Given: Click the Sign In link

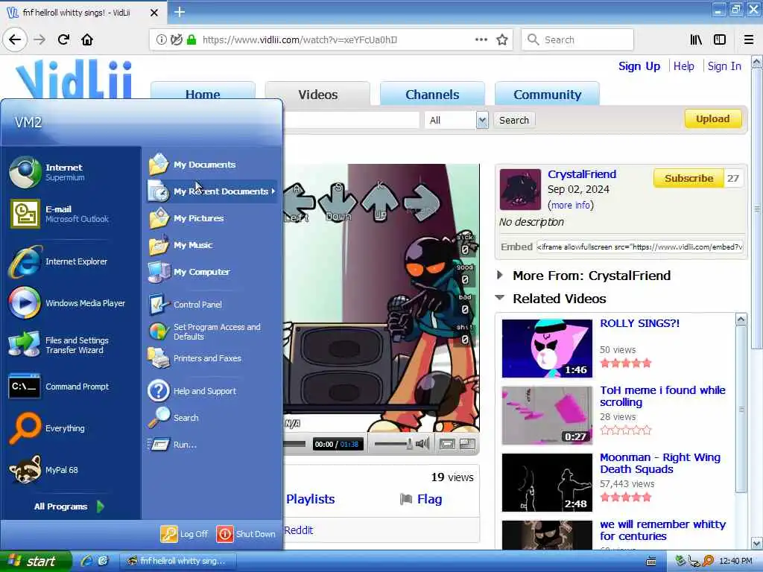Looking at the screenshot, I should pos(724,66).
